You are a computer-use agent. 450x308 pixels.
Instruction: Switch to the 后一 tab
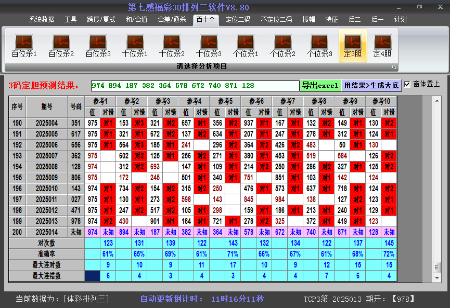377,20
